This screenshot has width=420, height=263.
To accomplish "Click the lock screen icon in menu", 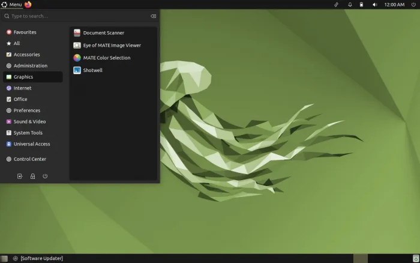I will (32, 177).
